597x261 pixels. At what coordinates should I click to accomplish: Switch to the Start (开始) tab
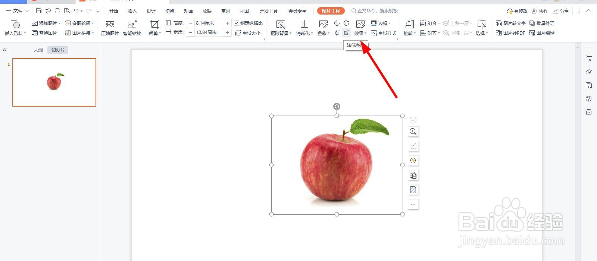[x=113, y=11]
